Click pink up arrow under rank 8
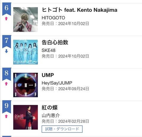 click(6, 84)
